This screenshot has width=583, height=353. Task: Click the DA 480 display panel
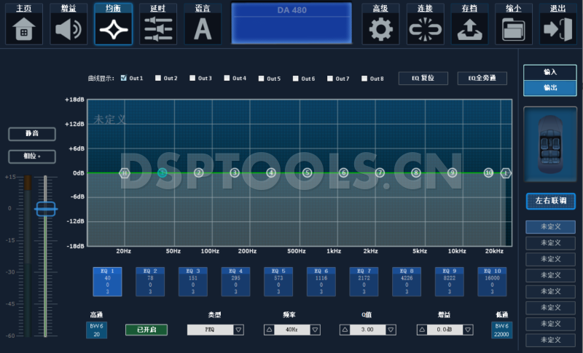291,23
